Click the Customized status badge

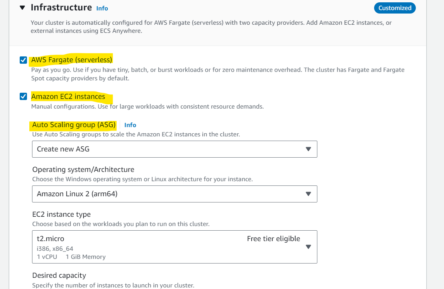click(395, 8)
